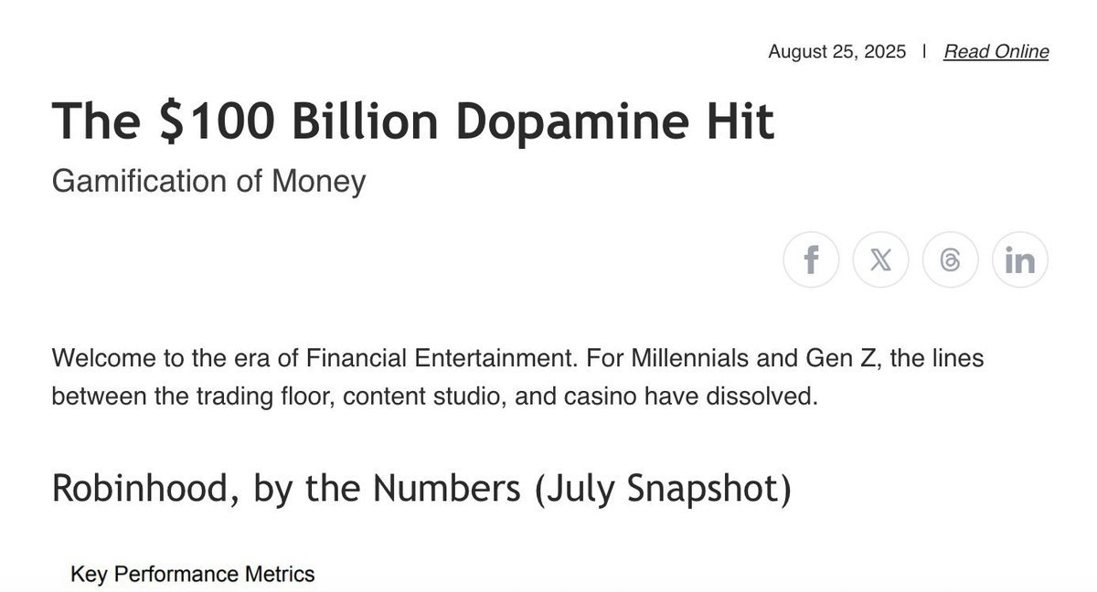Share the article on Threads
The width and height of the screenshot is (1097, 592).
[950, 260]
